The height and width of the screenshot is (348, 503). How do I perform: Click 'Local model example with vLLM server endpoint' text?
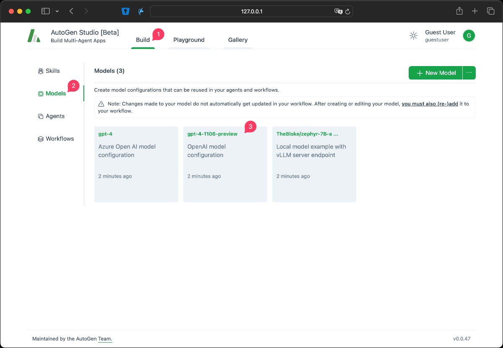tap(311, 151)
